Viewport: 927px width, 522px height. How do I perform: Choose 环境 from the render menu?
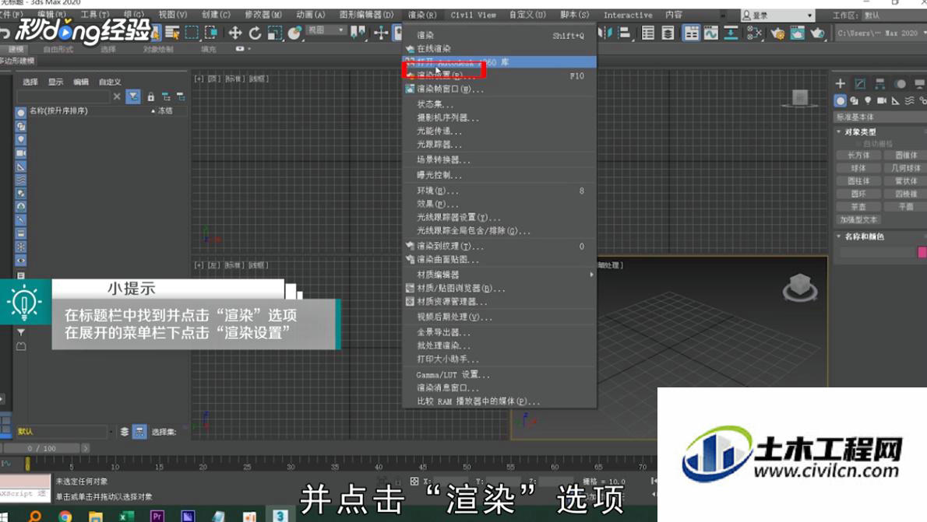pyautogui.click(x=499, y=191)
